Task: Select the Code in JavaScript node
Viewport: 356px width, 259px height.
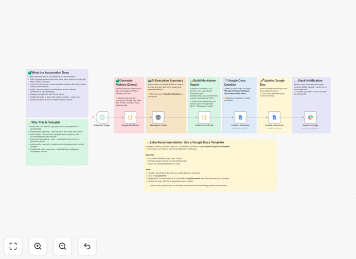Action: (x=204, y=117)
